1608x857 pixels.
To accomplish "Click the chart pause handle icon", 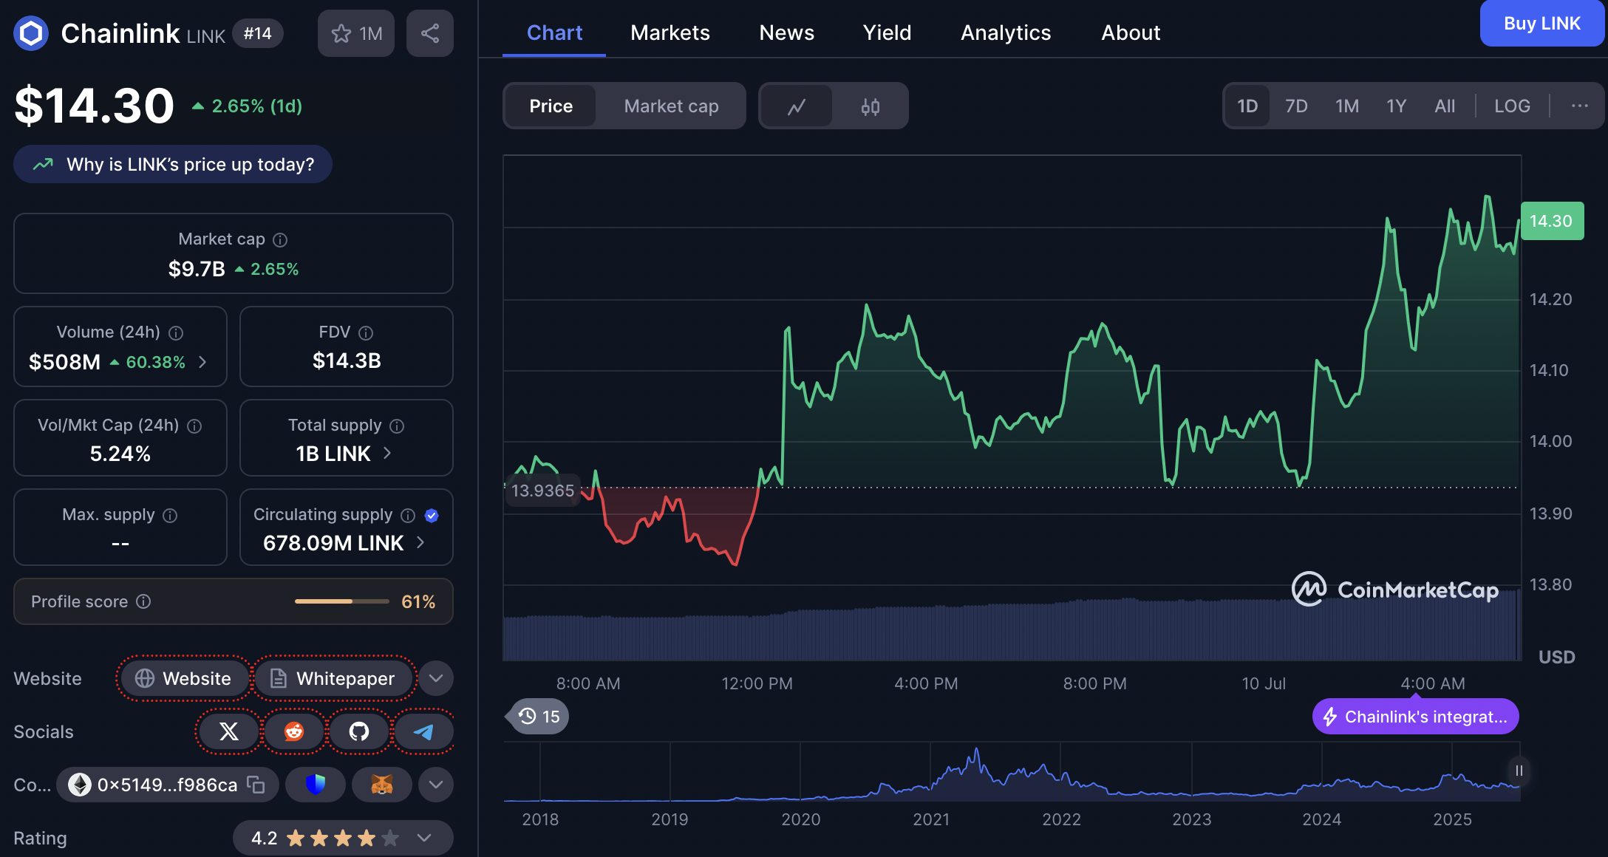I will coord(1519,771).
